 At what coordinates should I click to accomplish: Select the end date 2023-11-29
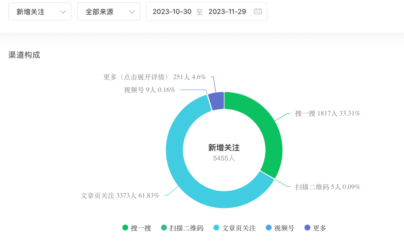tap(228, 11)
